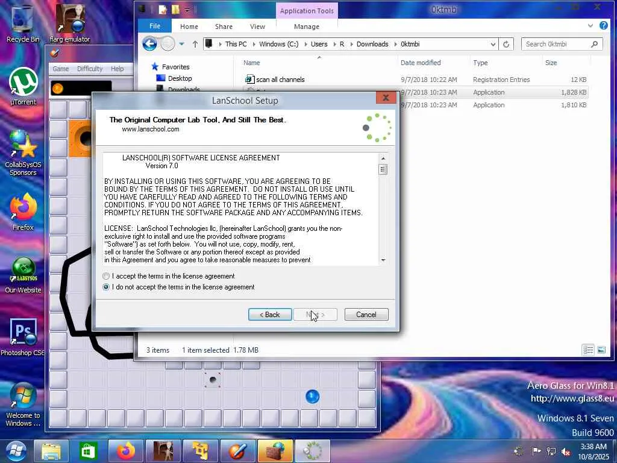Open Action Center flag tray icon
The width and height of the screenshot is (617, 463).
536,451
